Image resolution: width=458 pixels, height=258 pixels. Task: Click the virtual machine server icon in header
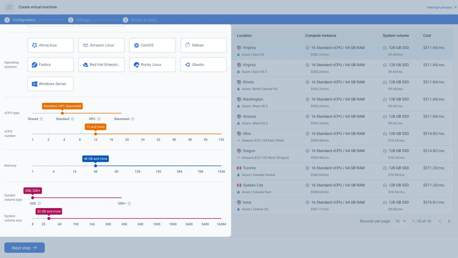[x=9, y=7]
